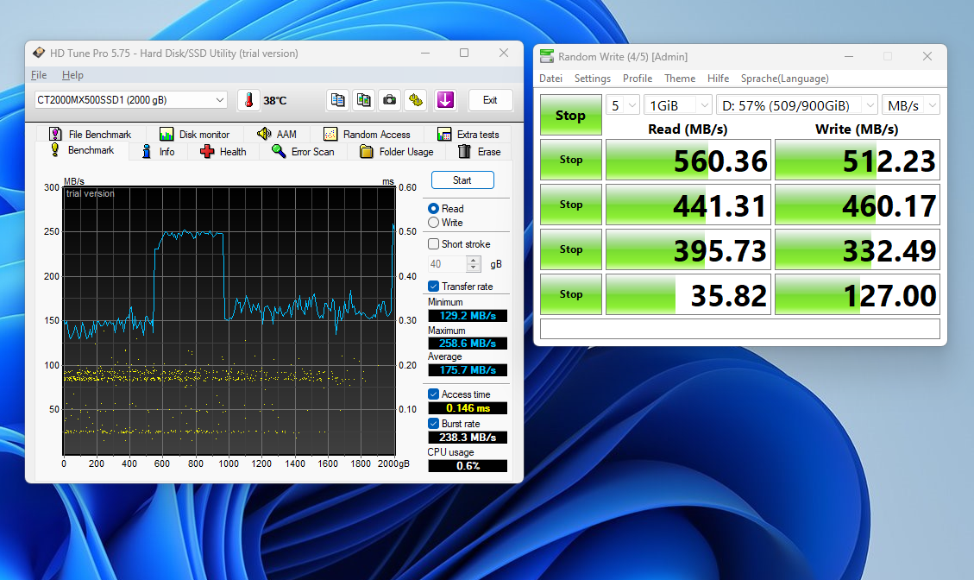974x580 pixels.
Task: Open the Help menu in HD Tune
Action: click(72, 75)
